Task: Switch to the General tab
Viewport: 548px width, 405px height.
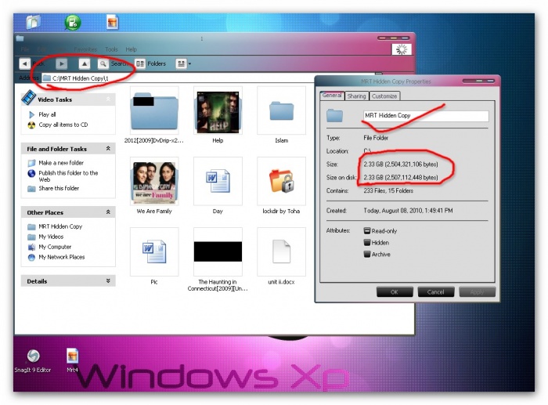Action: pos(332,96)
